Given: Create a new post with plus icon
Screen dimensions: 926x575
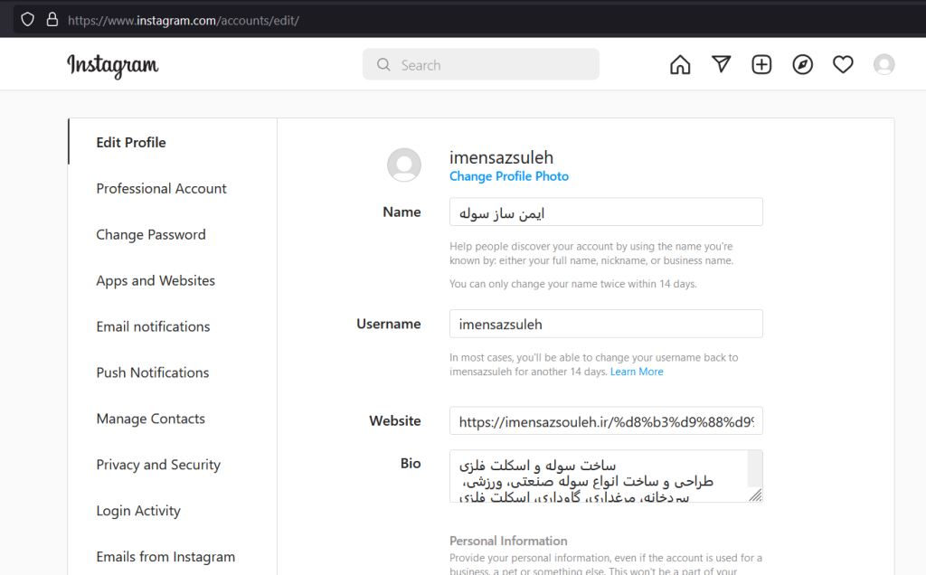Looking at the screenshot, I should [x=761, y=64].
